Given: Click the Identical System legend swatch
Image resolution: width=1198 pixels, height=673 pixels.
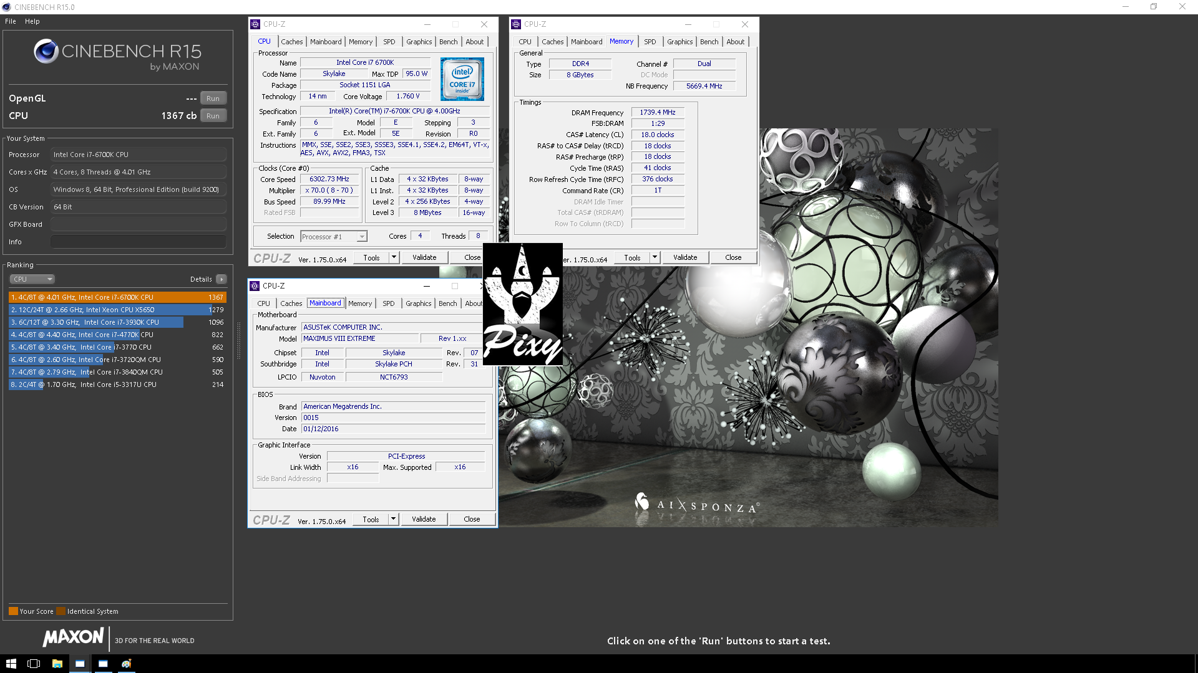Looking at the screenshot, I should click(61, 611).
